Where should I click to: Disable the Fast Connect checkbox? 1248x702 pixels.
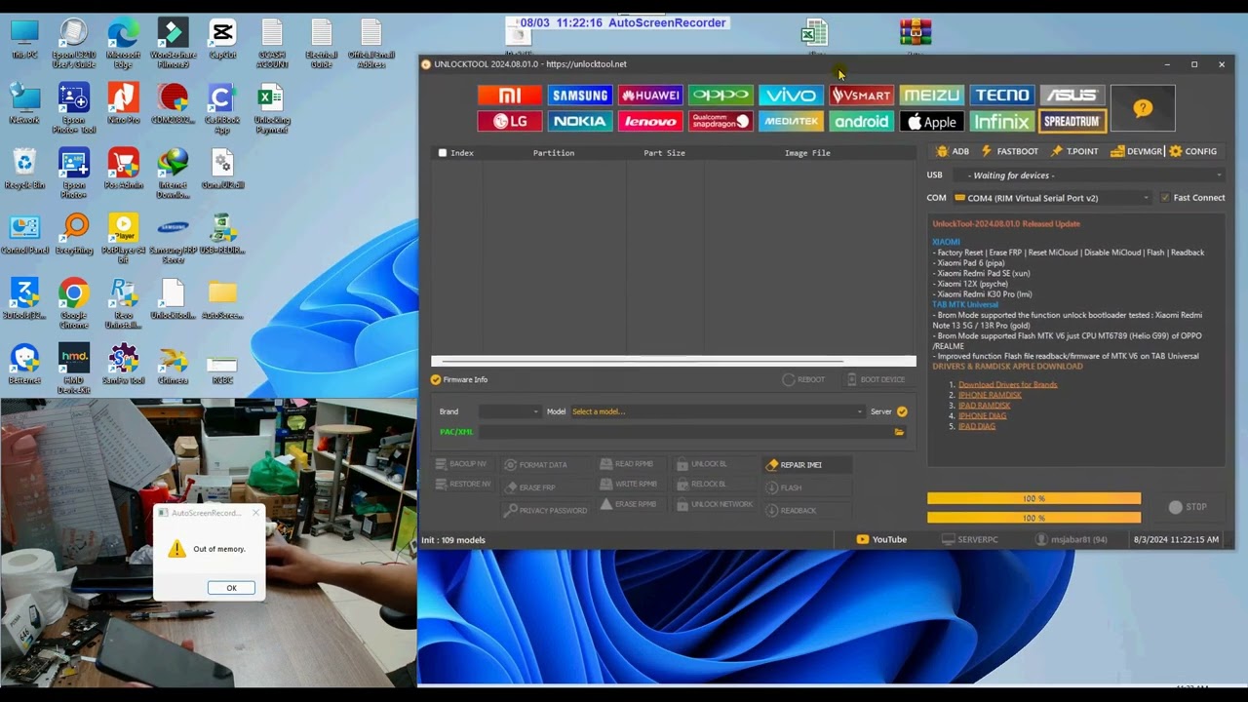1164,198
